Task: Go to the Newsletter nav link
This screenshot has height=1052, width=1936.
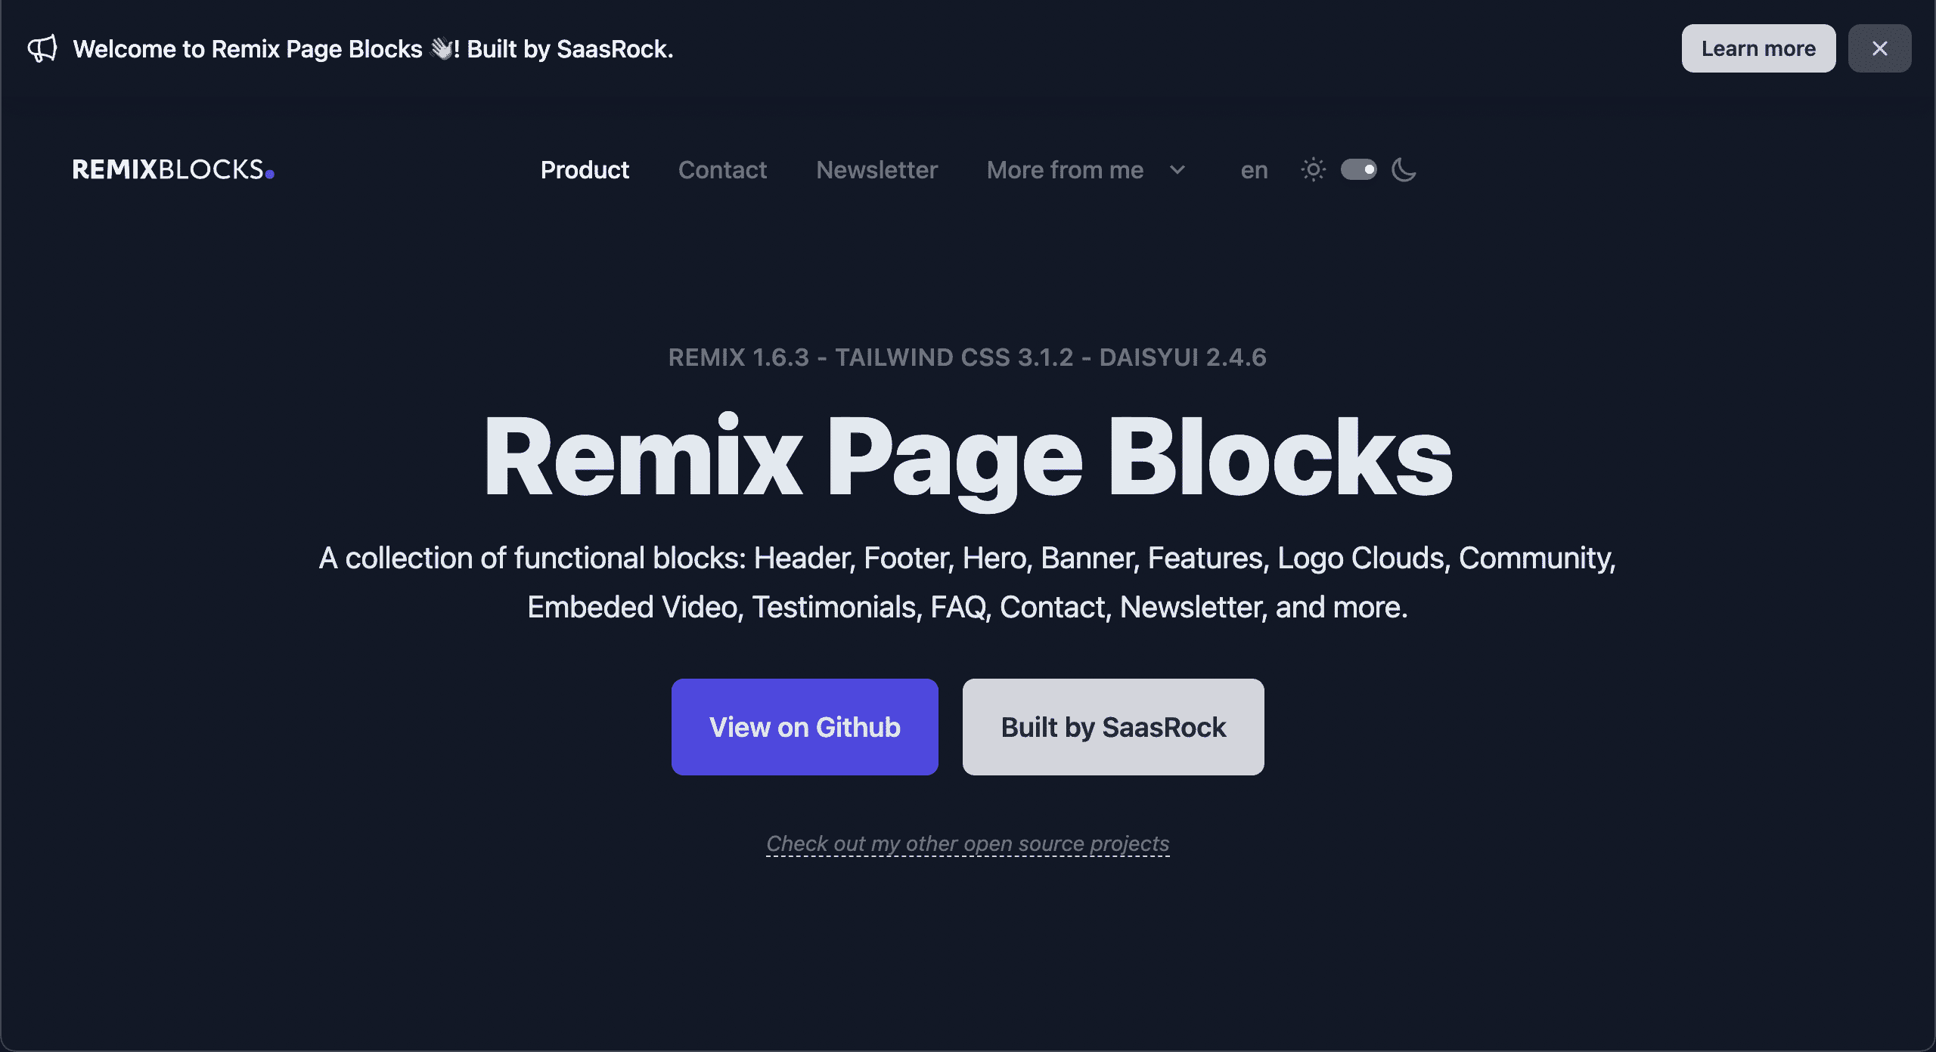Action: (x=876, y=170)
